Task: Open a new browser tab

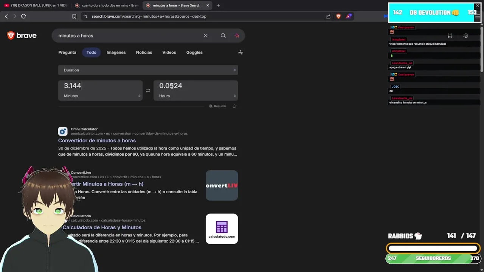Action: click(218, 5)
